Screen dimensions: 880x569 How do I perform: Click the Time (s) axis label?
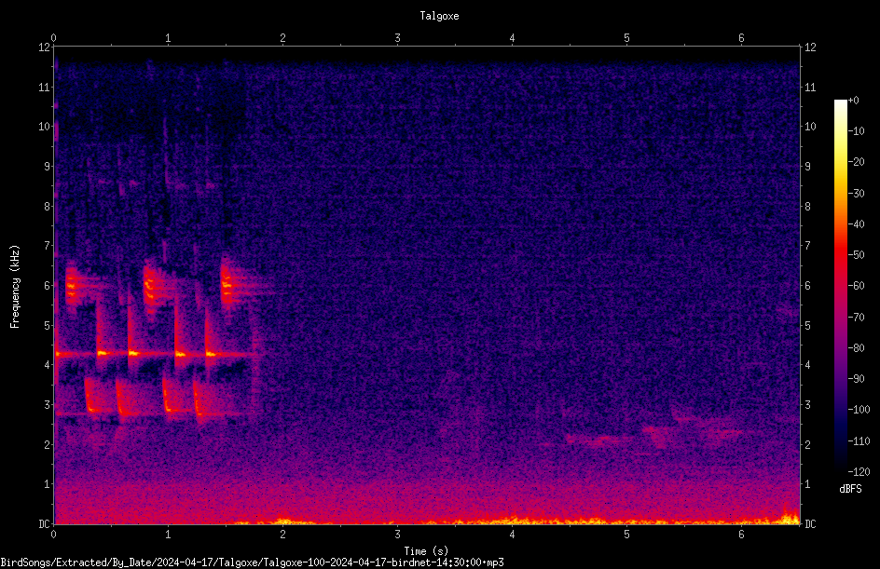pos(426,551)
